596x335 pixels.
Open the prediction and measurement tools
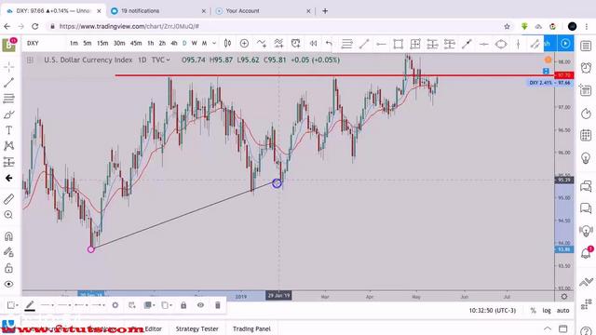[x=8, y=162]
